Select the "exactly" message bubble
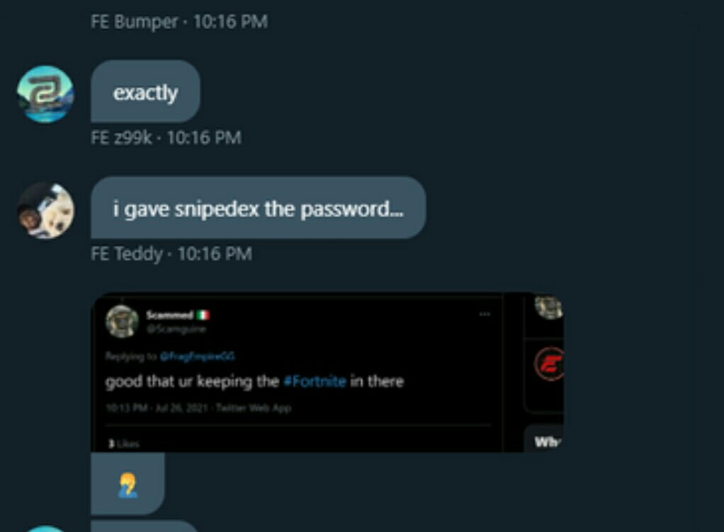 pyautogui.click(x=145, y=92)
